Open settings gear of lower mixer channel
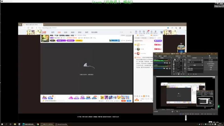Screen dimensions: 224x126 coord(170,68)
